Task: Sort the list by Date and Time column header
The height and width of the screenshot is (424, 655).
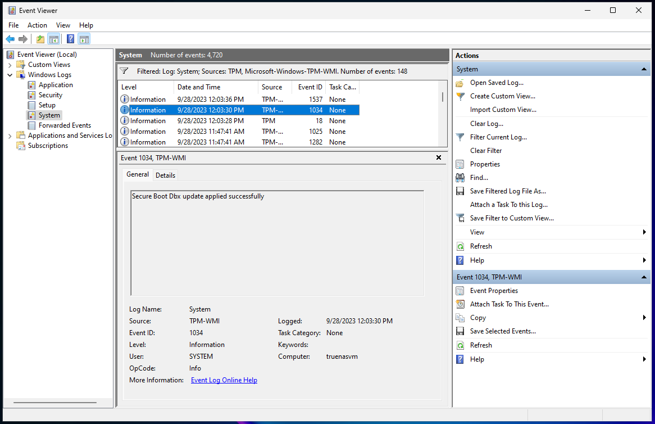Action: [216, 87]
